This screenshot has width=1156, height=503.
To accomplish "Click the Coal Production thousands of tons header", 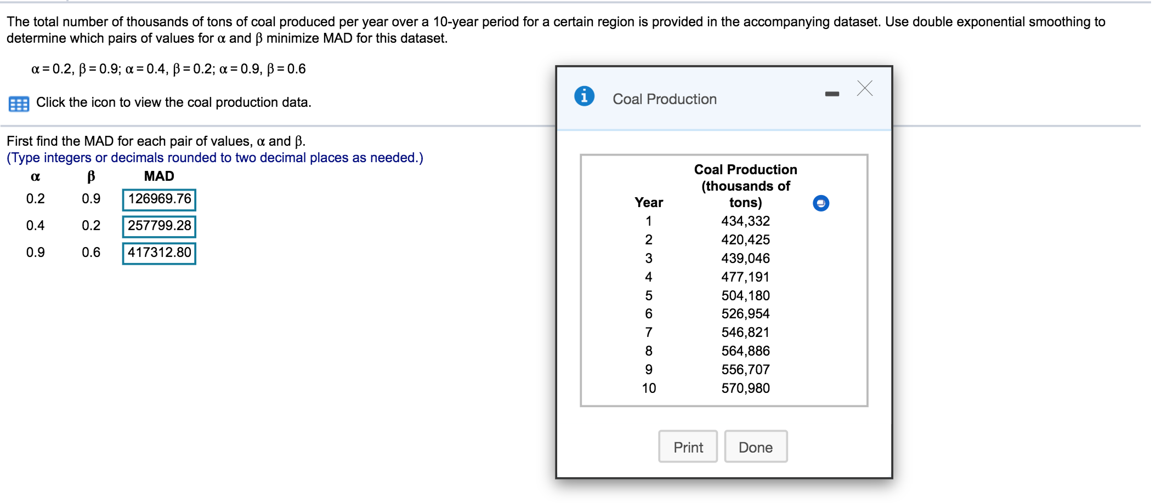I will click(745, 185).
